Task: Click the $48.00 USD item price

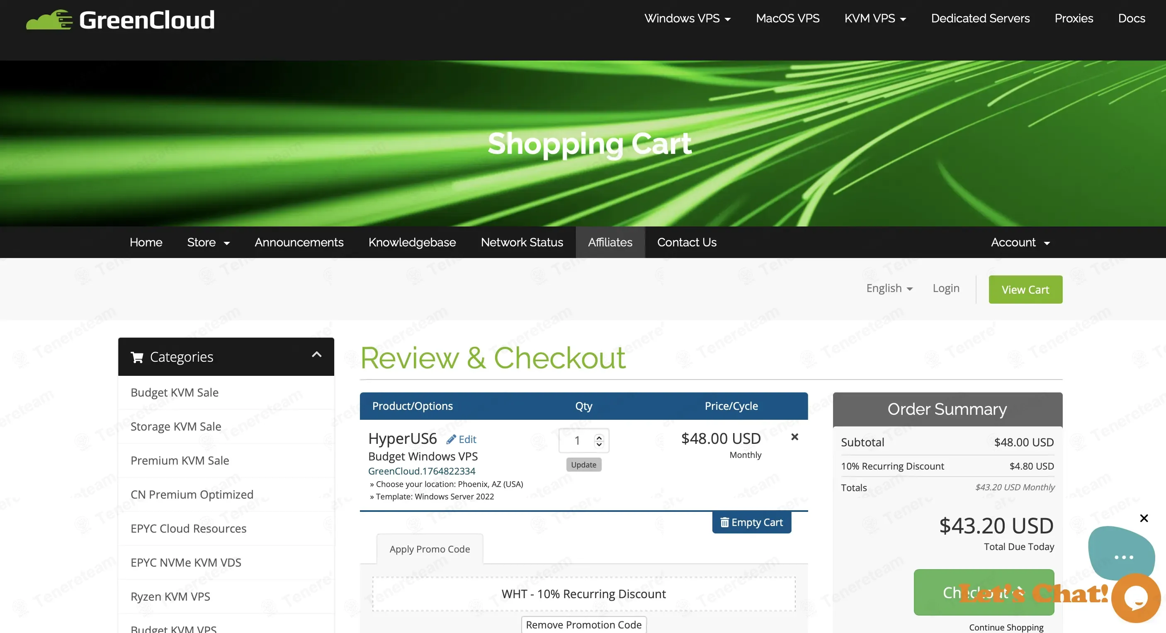Action: click(721, 438)
